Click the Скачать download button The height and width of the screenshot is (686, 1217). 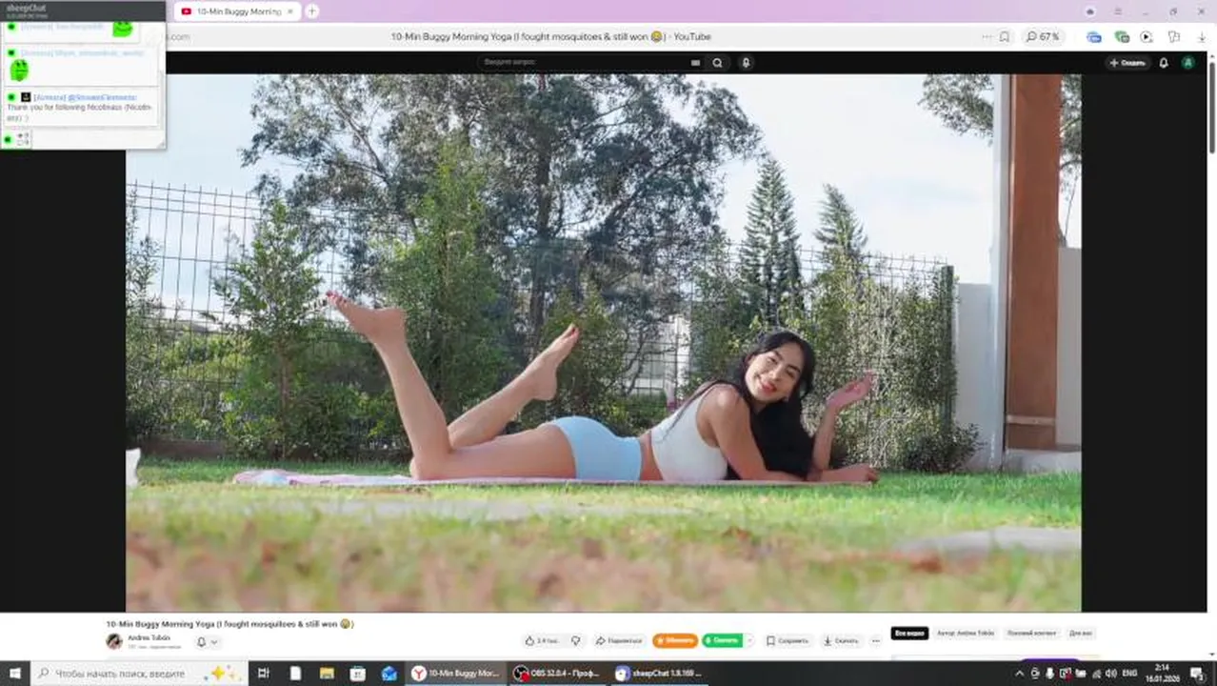click(841, 641)
